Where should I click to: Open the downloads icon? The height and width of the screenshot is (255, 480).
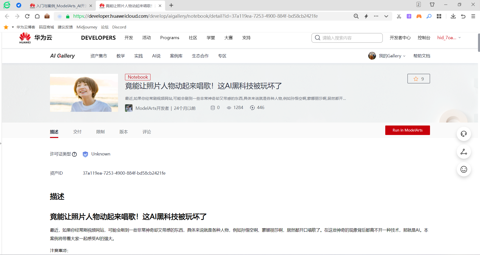(x=453, y=16)
